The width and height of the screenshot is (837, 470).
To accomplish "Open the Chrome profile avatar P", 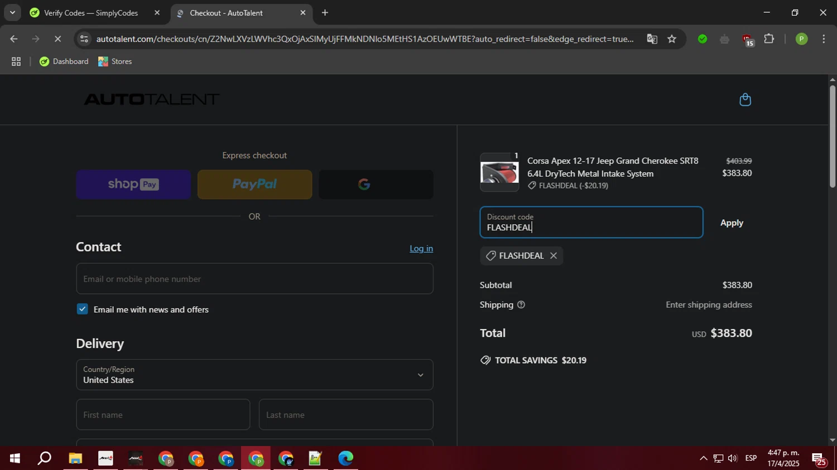I will (801, 39).
